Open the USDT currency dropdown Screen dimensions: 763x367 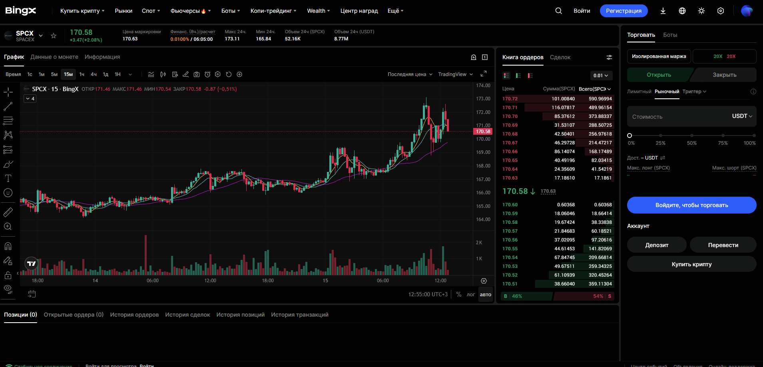(x=742, y=116)
